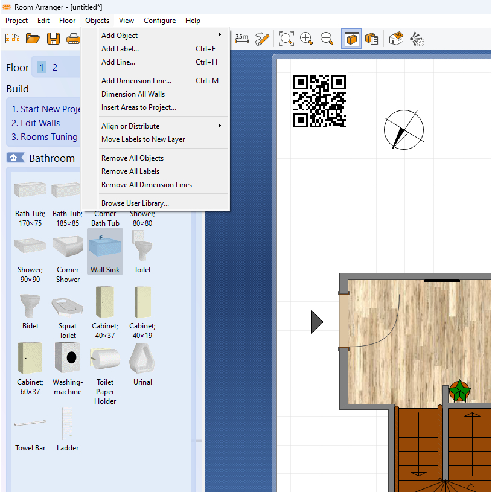Click the zoom in magnifier icon
Viewport: 492px width, 492px height.
coord(307,39)
